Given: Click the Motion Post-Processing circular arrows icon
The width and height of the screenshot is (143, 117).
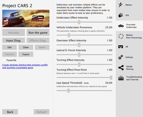Looking at the screenshot, I should 121,36.
